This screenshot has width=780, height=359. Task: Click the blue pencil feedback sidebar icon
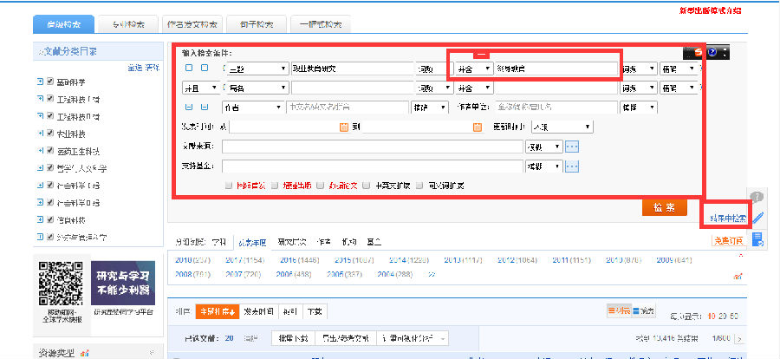tap(757, 218)
